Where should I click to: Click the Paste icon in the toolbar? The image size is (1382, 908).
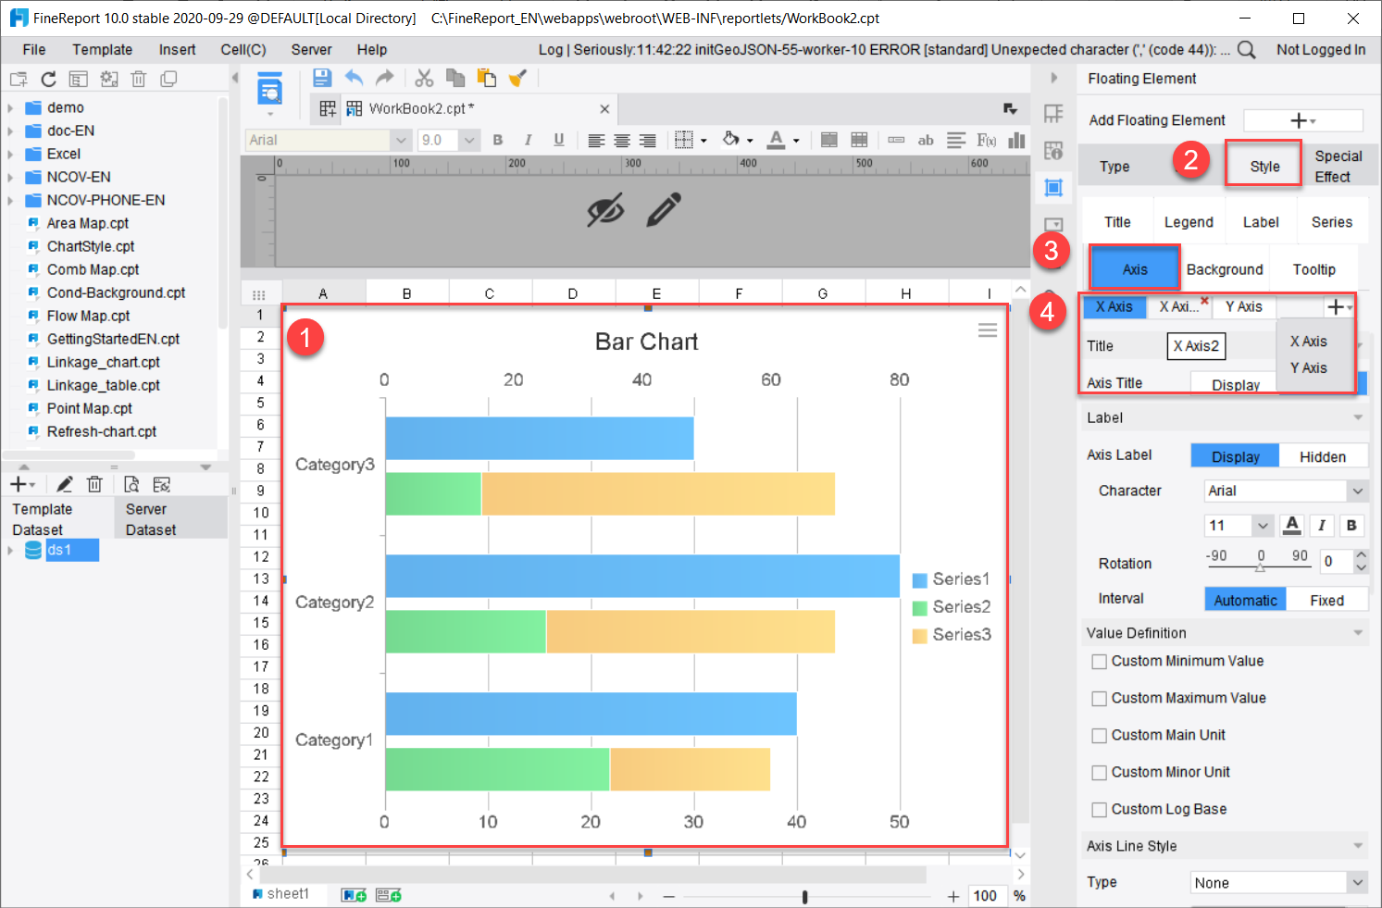487,78
